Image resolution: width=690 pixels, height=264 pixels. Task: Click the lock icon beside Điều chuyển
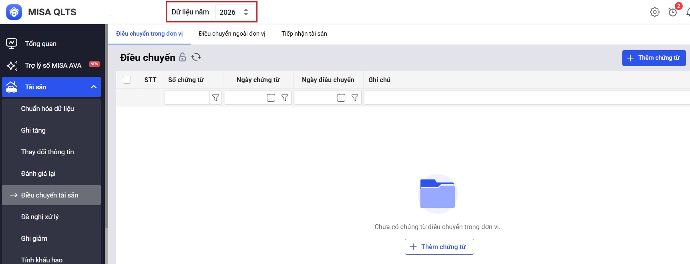pos(182,57)
